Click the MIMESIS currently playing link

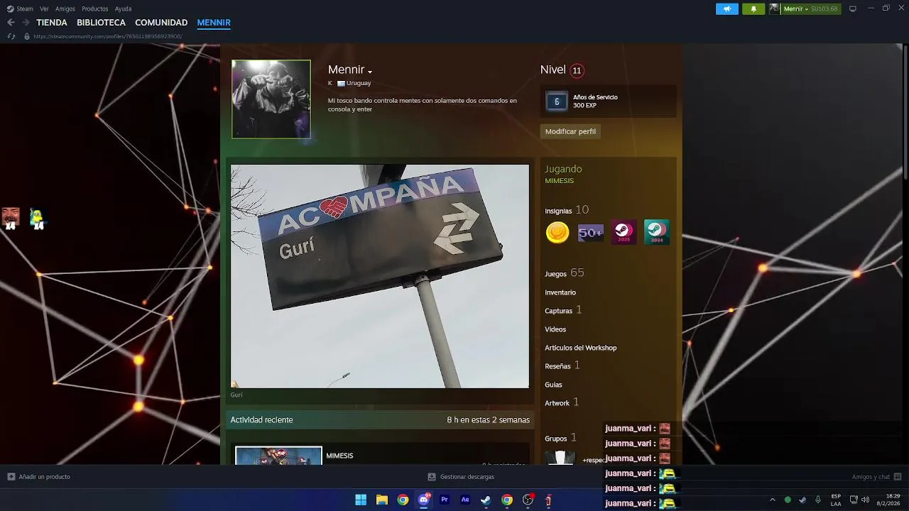tap(559, 181)
